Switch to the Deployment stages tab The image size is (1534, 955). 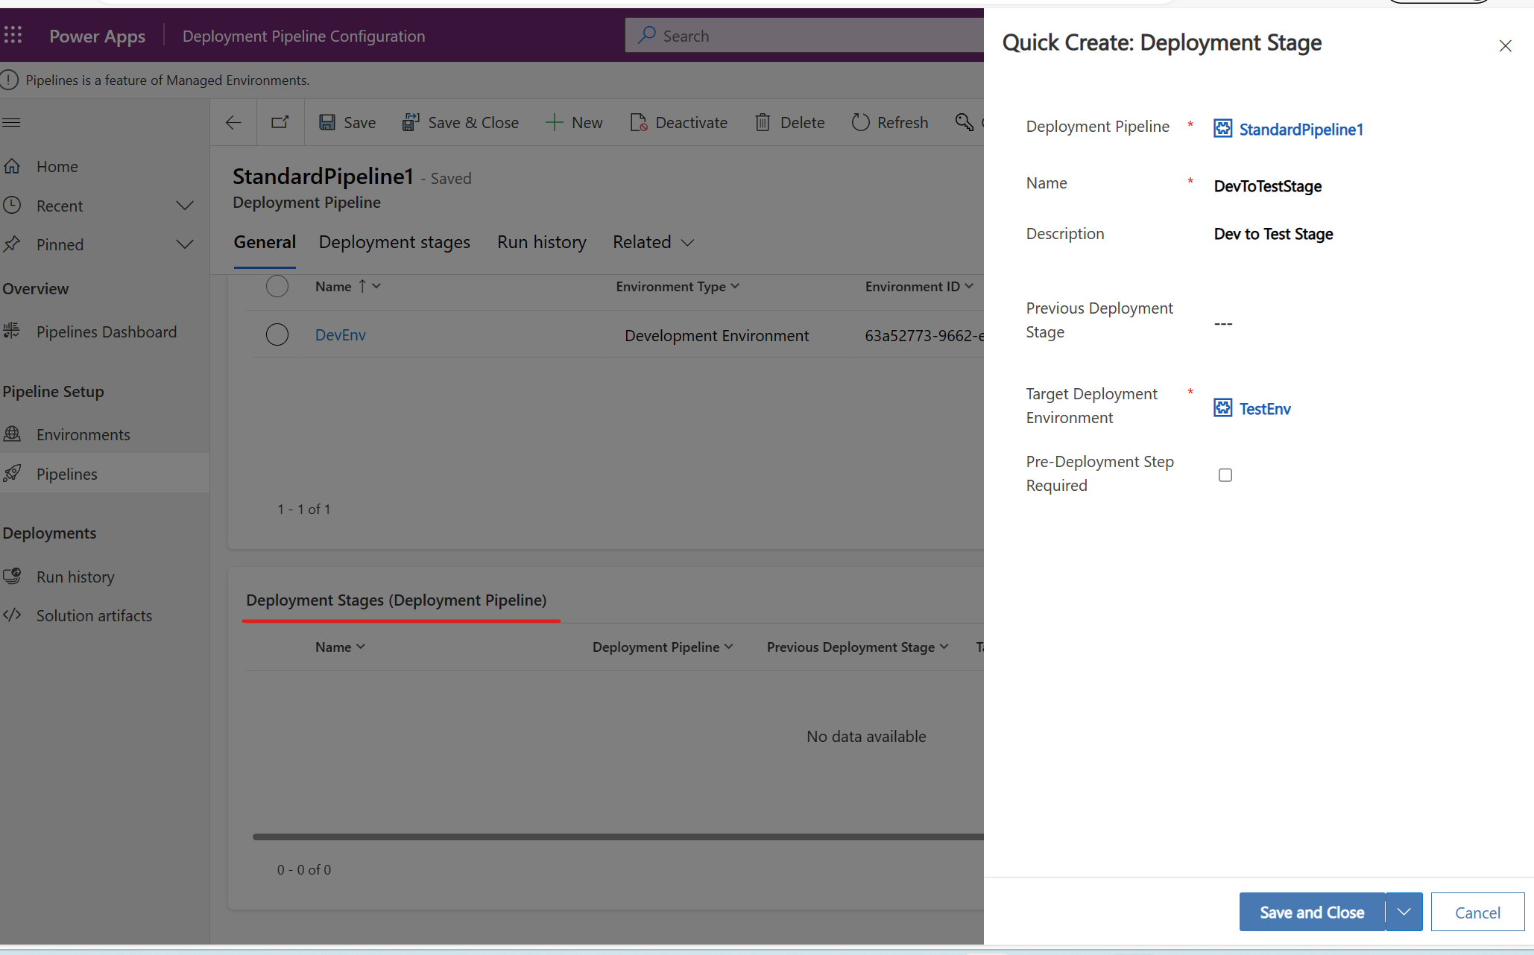pos(394,242)
